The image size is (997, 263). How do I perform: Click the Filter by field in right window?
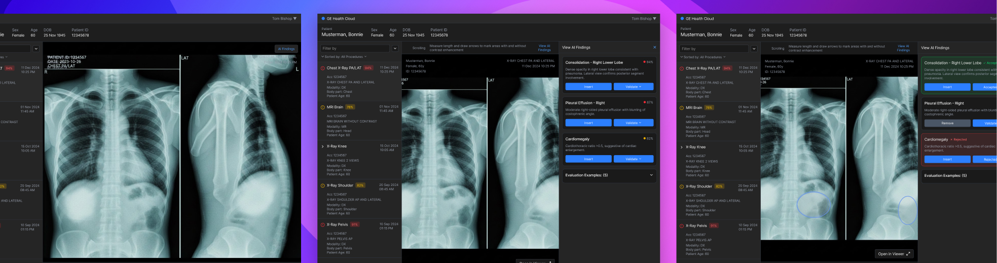click(x=714, y=49)
